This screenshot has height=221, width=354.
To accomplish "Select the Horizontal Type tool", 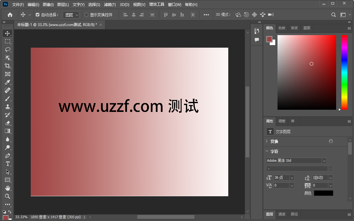I will (7, 164).
